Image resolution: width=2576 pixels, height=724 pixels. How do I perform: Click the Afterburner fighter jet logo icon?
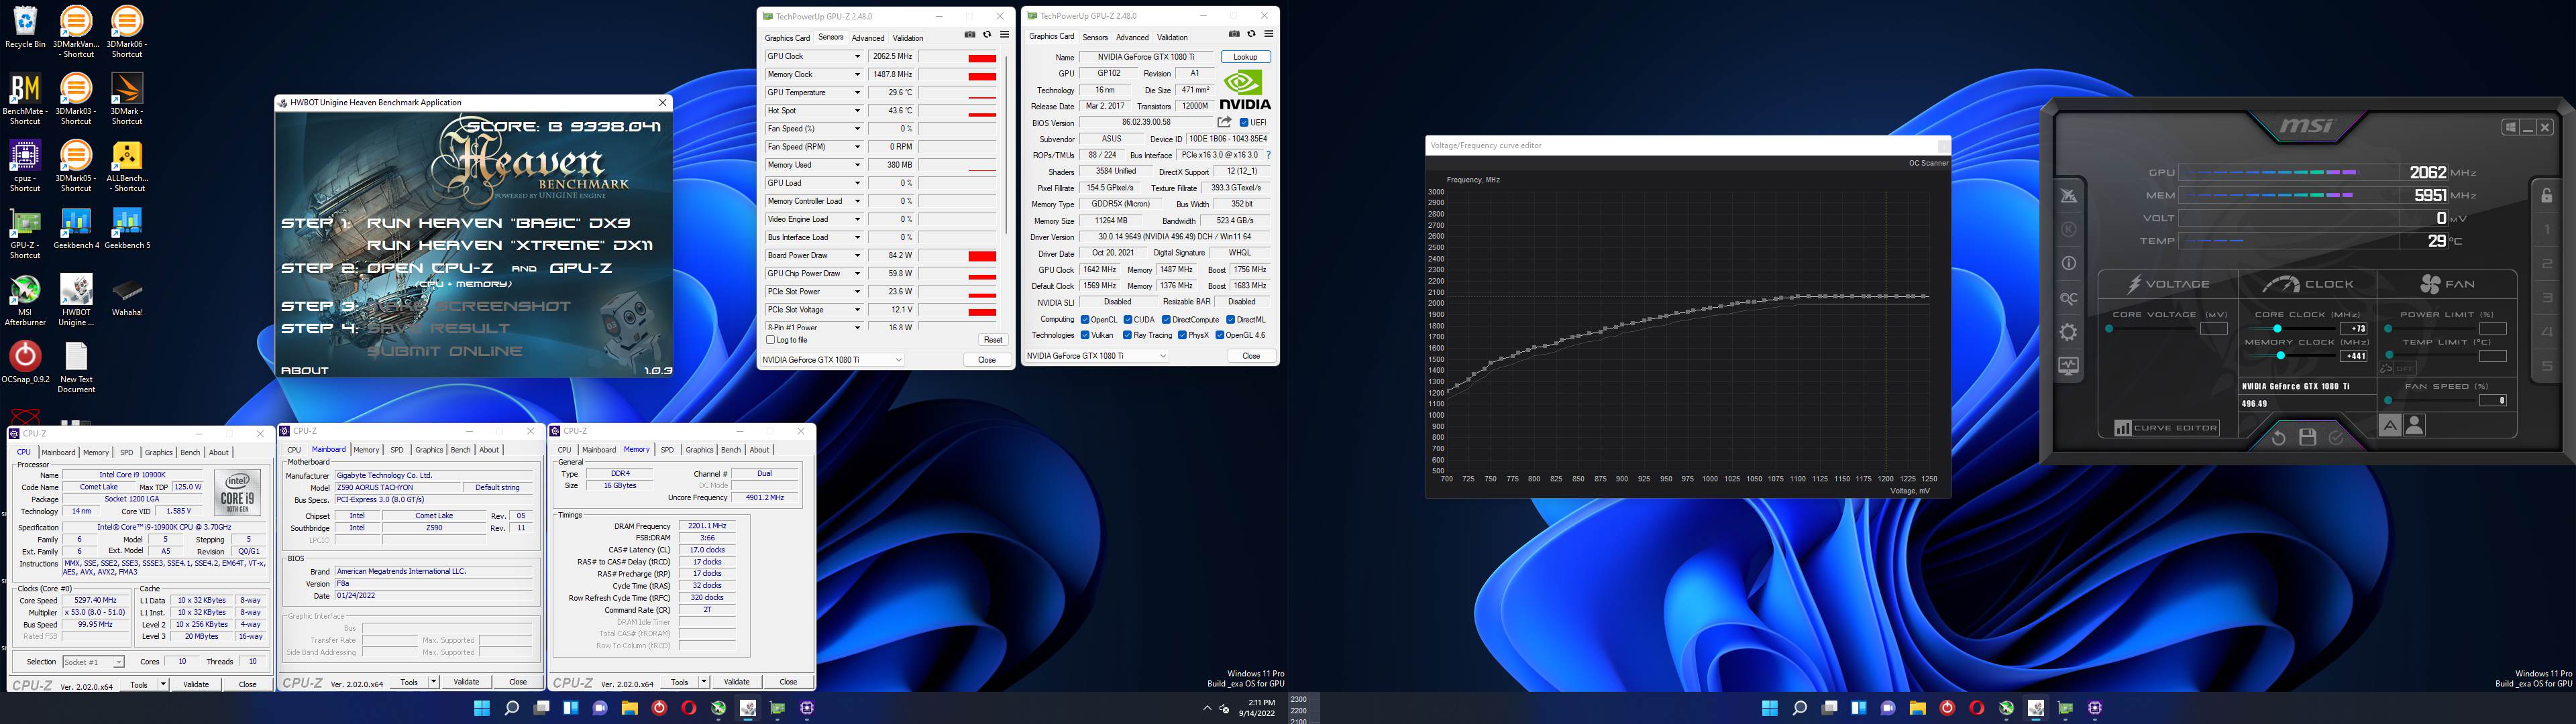[2068, 195]
